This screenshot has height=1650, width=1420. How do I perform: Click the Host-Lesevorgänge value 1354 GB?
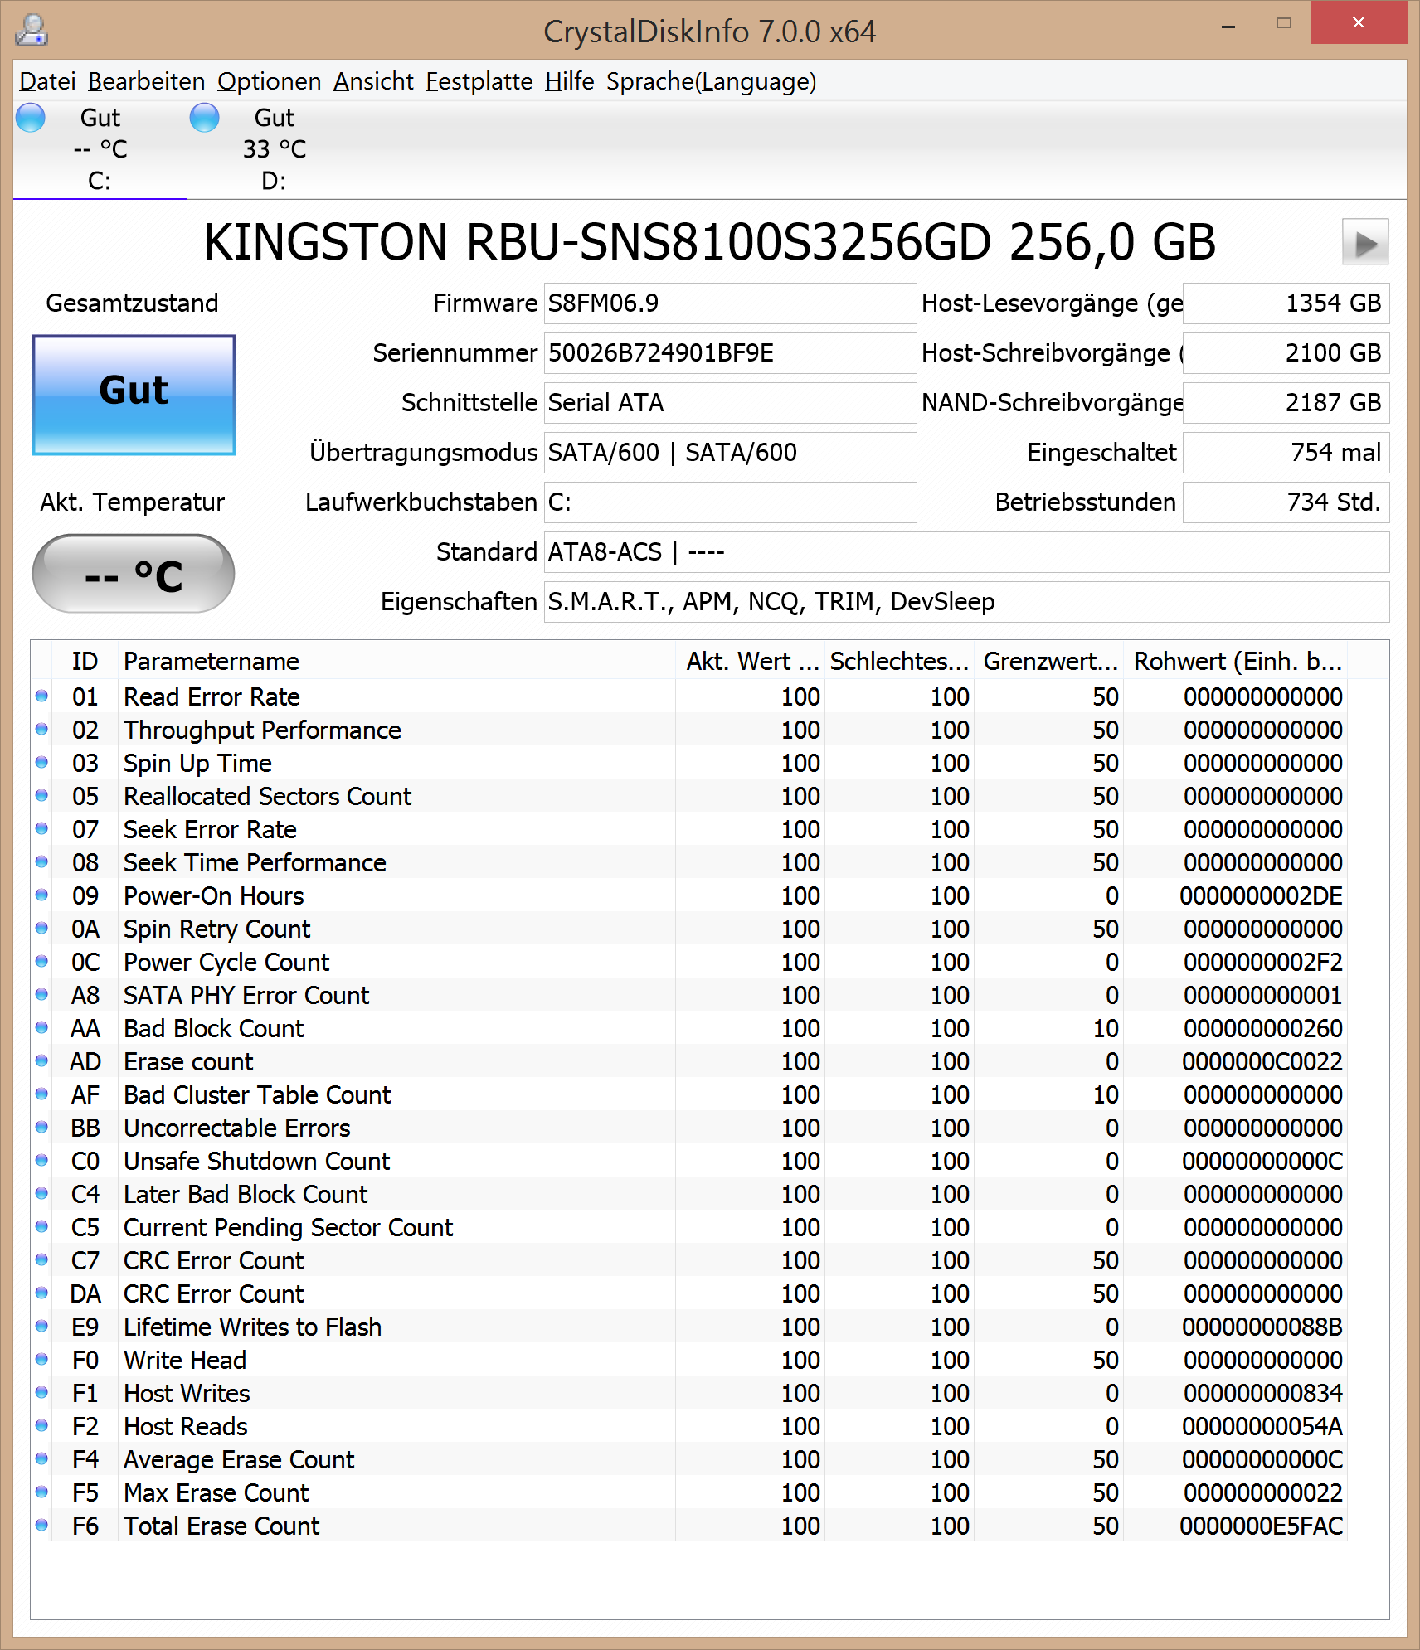coord(1286,303)
